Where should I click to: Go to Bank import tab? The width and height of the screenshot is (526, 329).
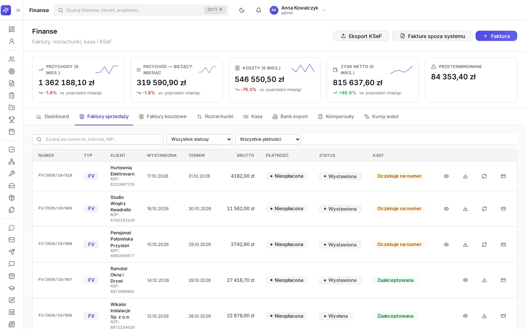point(290,116)
